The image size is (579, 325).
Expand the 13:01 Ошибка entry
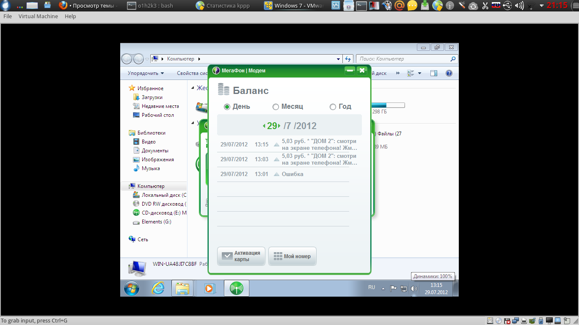(x=276, y=174)
